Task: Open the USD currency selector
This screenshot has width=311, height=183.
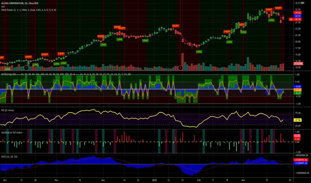Action: pyautogui.click(x=302, y=3)
